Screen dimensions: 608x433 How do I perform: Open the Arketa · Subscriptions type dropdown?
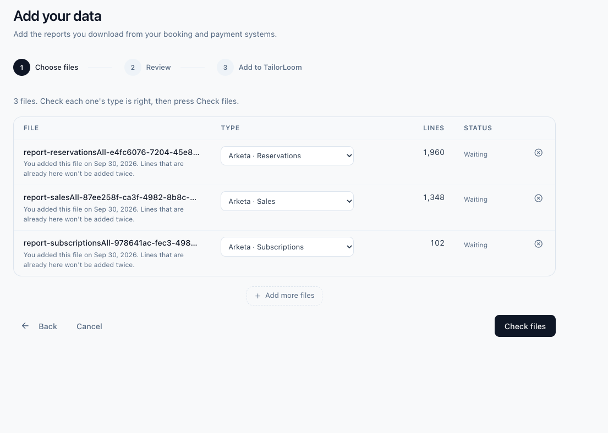tap(287, 247)
